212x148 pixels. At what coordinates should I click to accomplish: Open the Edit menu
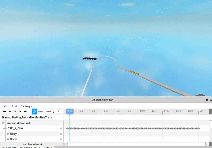click(15, 106)
